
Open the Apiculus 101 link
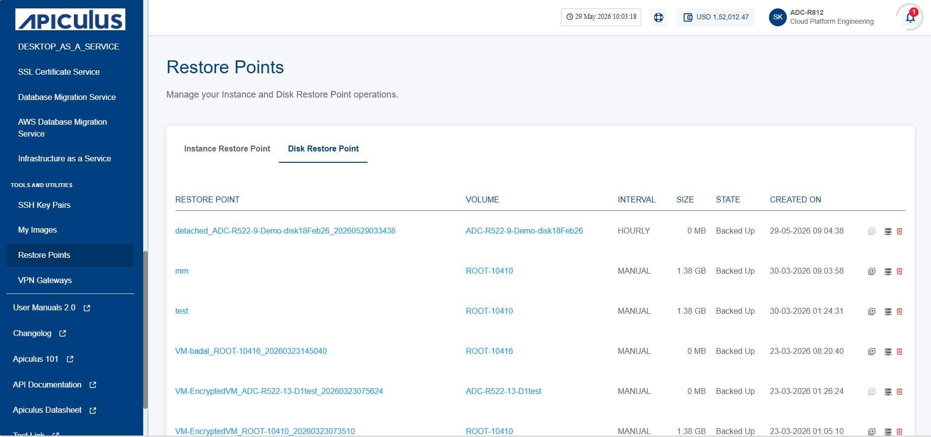pos(36,359)
